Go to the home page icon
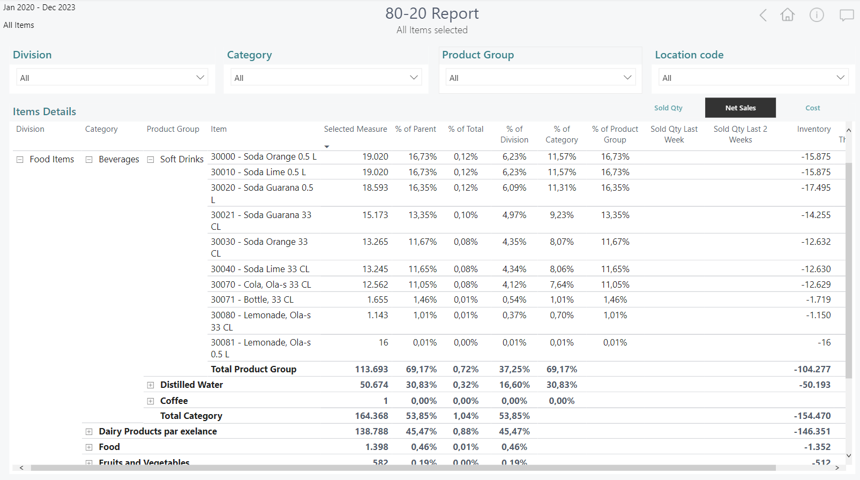This screenshot has height=480, width=860. point(787,15)
